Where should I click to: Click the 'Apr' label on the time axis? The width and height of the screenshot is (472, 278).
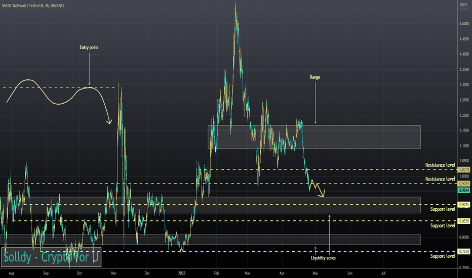point(282,273)
